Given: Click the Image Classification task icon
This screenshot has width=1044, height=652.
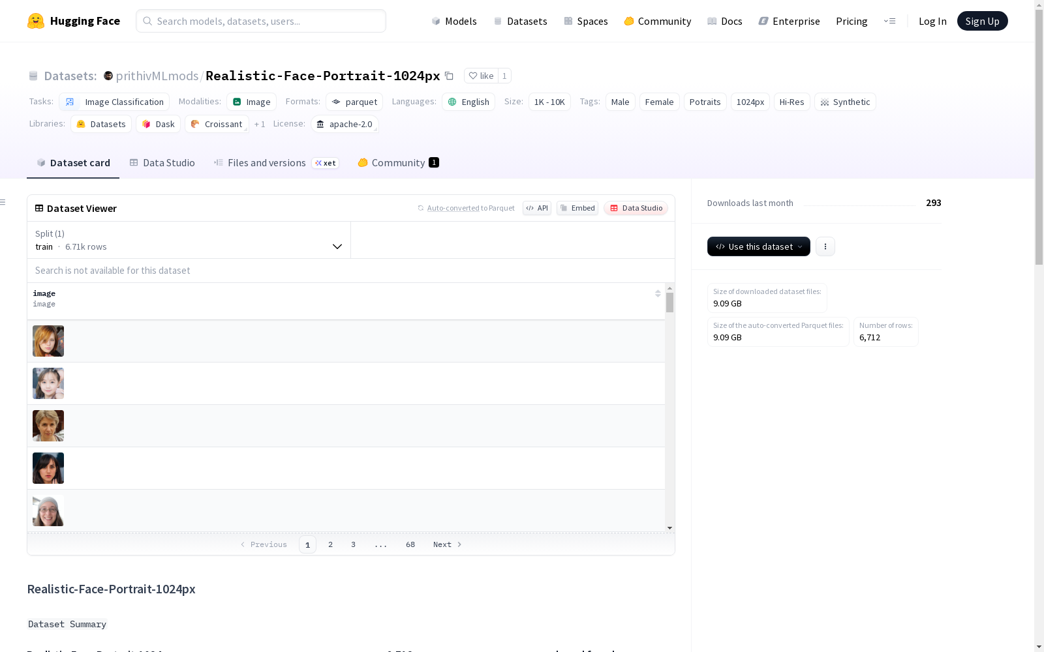Looking at the screenshot, I should click(70, 102).
